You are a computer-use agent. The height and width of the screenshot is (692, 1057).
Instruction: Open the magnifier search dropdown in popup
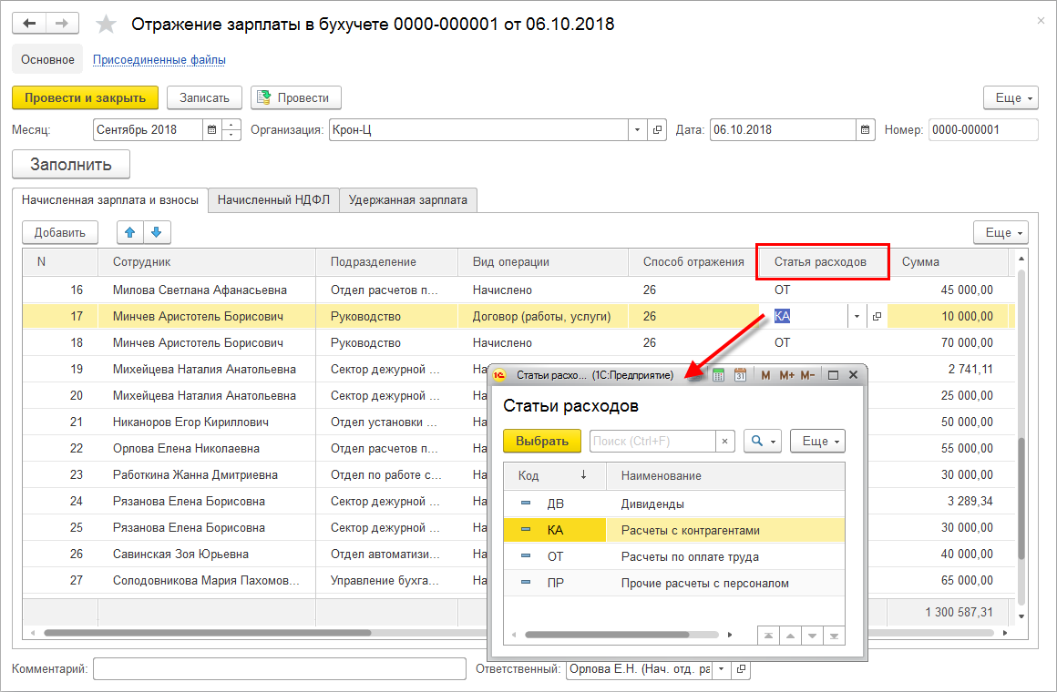click(x=763, y=442)
